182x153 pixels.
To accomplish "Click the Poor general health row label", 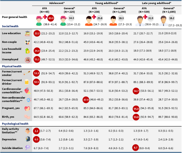I will point(15,17).
